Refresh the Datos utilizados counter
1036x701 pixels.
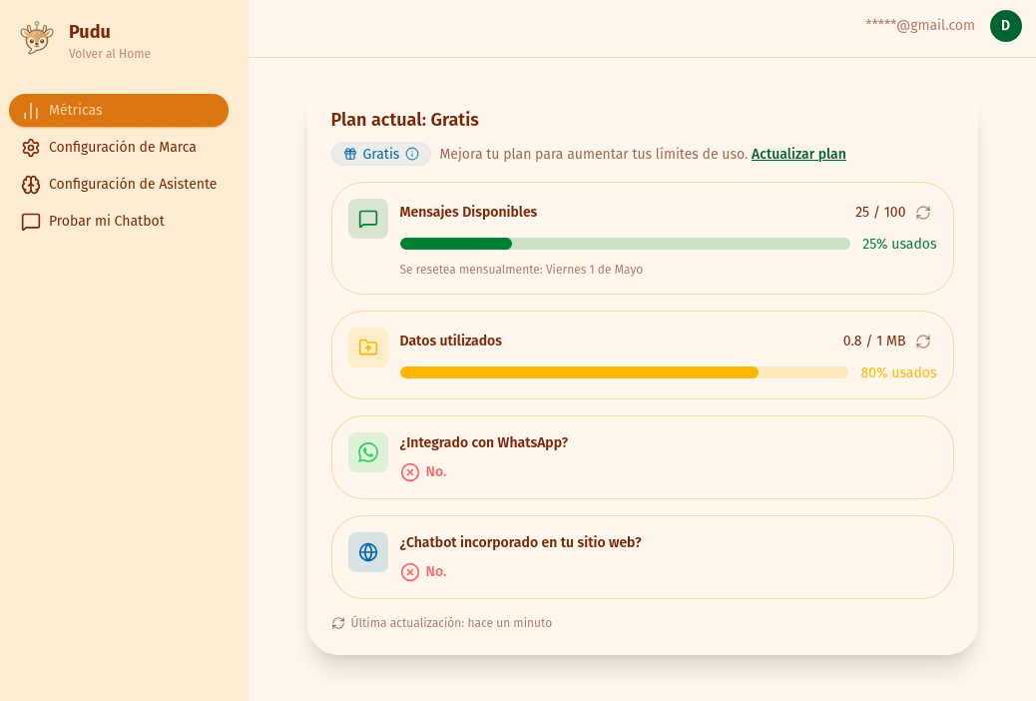click(x=923, y=342)
